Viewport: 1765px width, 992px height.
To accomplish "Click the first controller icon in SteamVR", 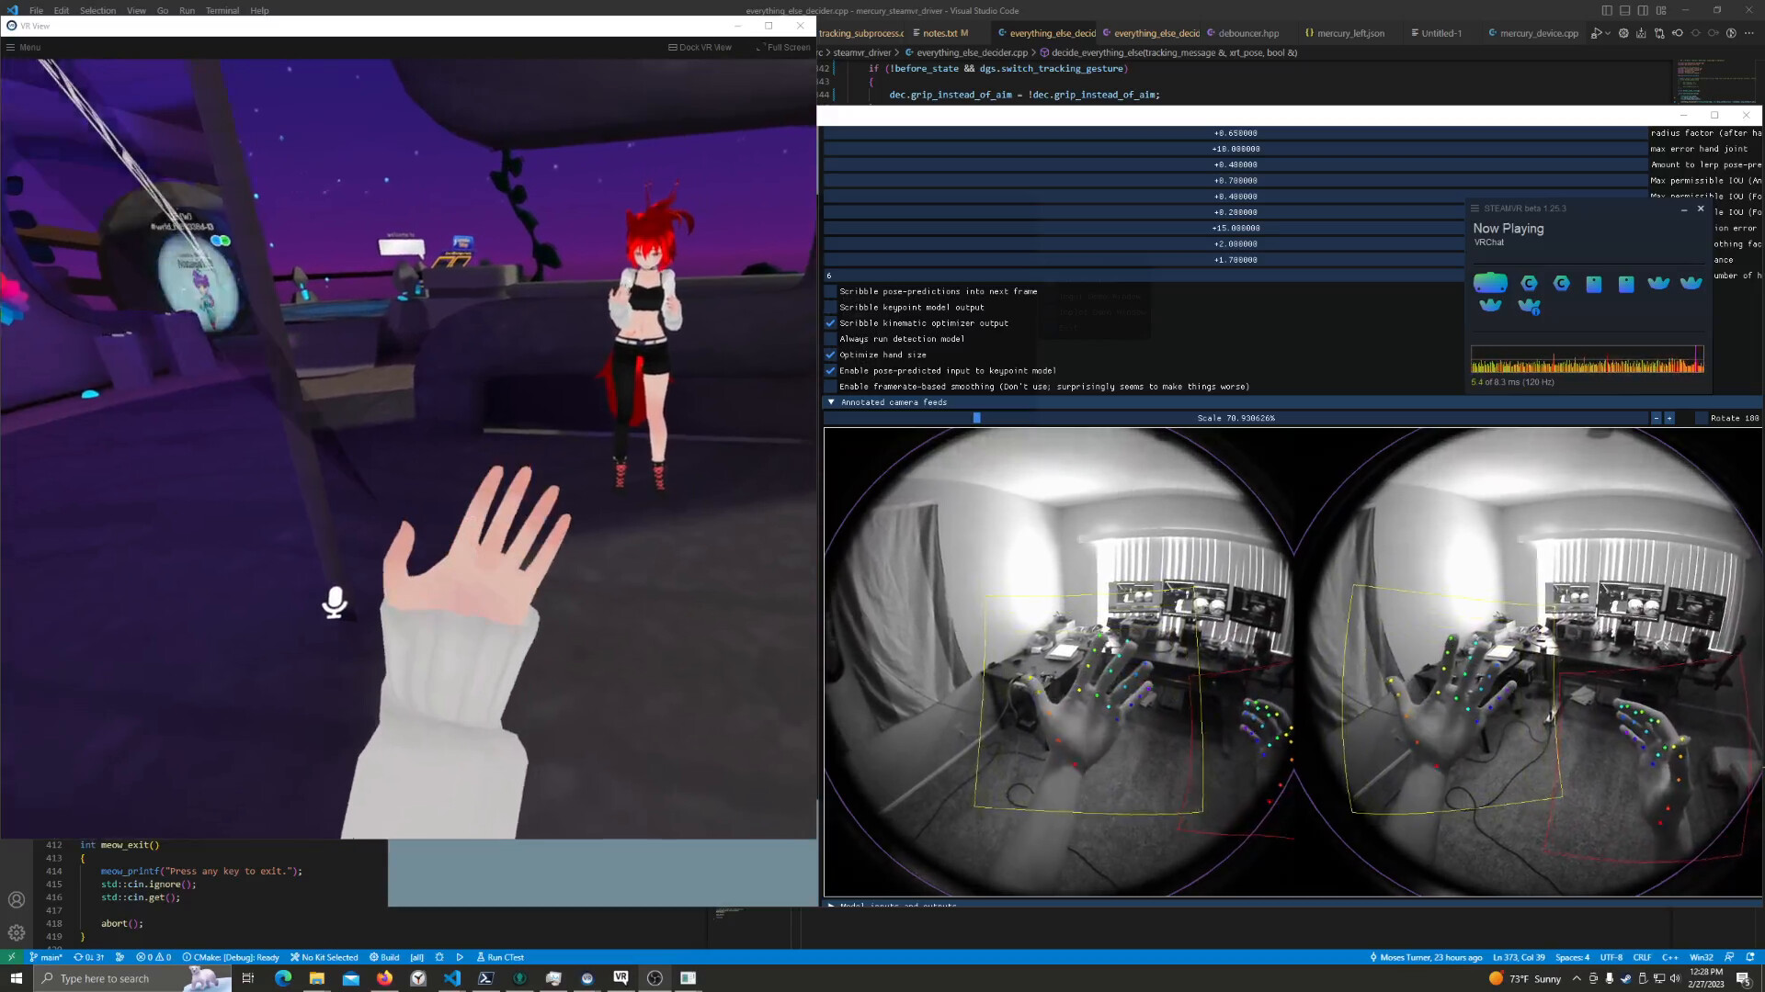I will (1529, 284).
